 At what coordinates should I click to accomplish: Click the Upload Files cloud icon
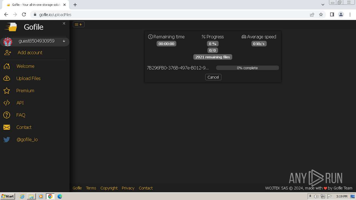click(x=7, y=78)
